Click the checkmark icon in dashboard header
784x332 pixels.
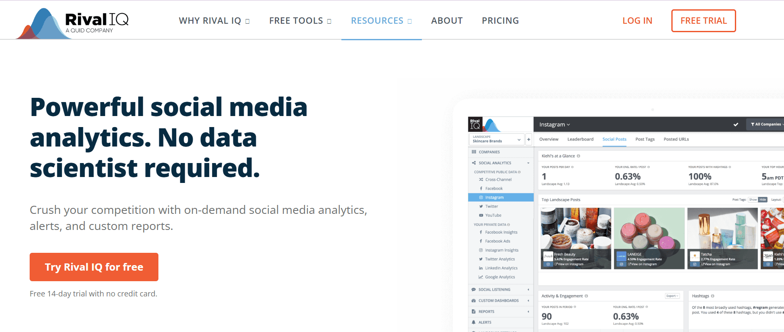pyautogui.click(x=736, y=125)
